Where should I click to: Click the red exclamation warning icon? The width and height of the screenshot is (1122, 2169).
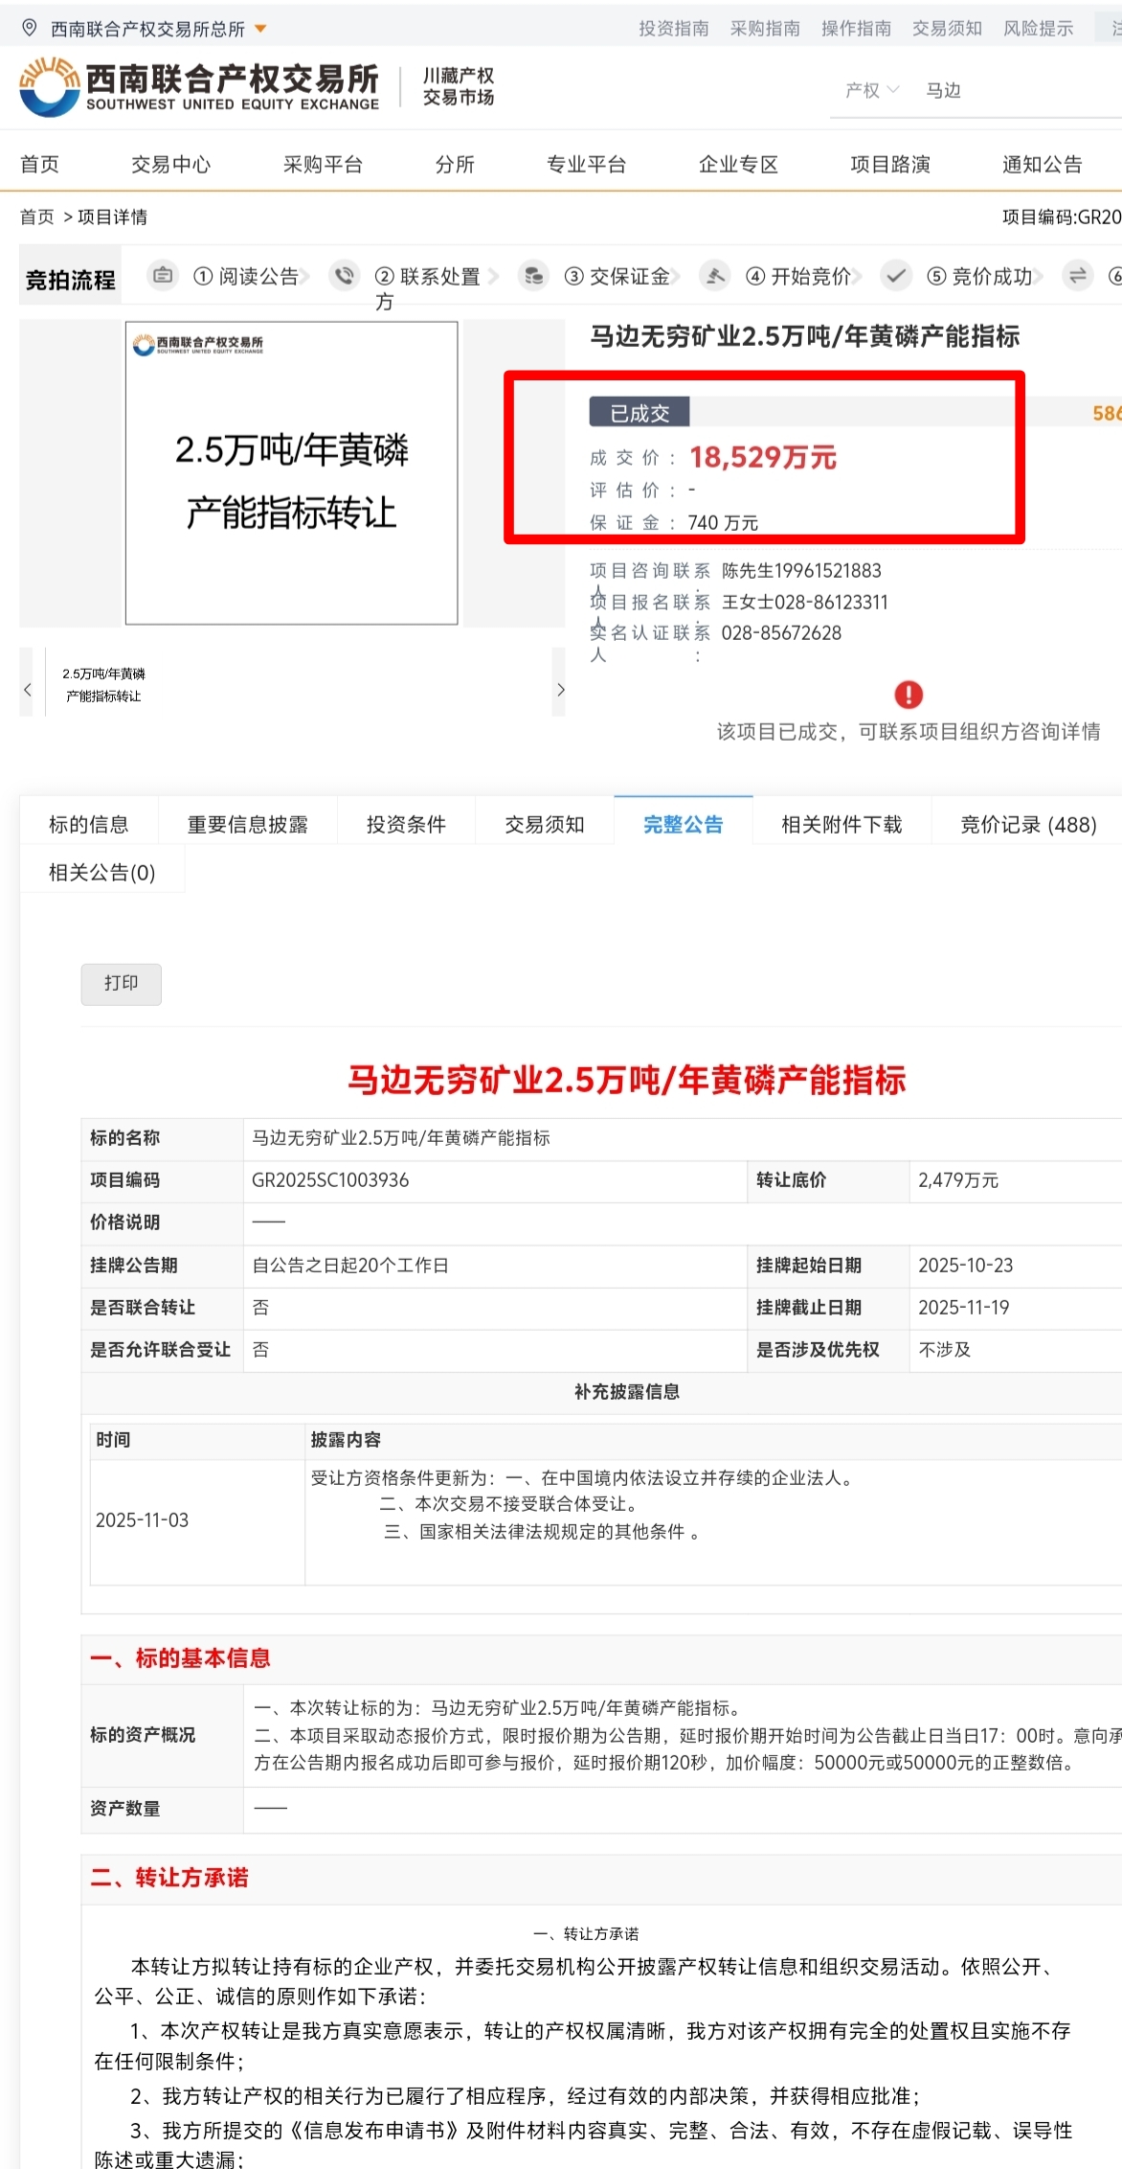[x=909, y=695]
